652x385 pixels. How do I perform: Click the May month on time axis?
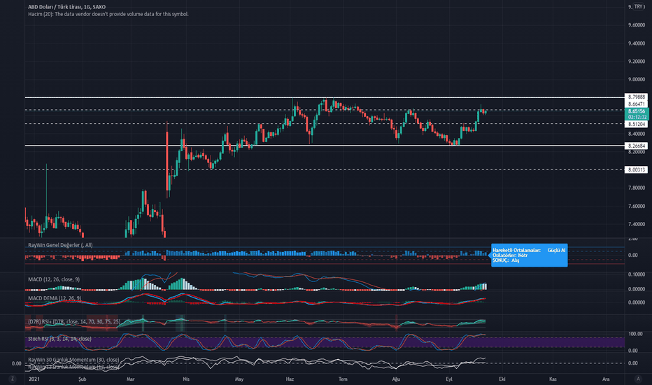pyautogui.click(x=239, y=379)
